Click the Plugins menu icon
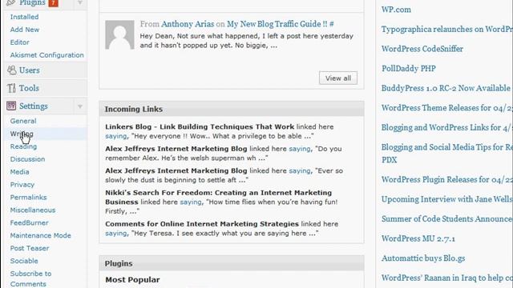Screen dimensions: 513x288 pos(11,2)
